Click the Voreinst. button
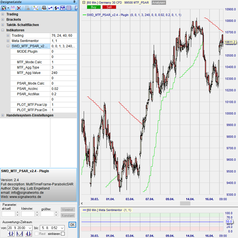 point(68,210)
